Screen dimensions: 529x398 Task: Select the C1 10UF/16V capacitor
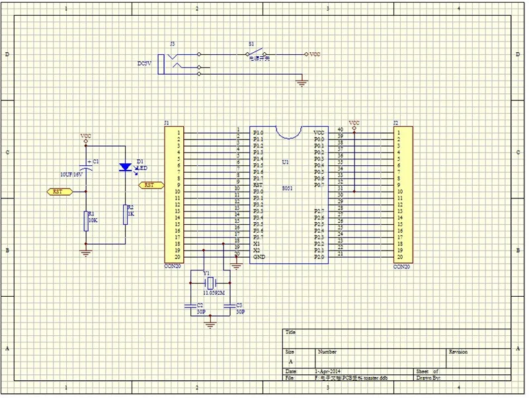click(x=86, y=167)
